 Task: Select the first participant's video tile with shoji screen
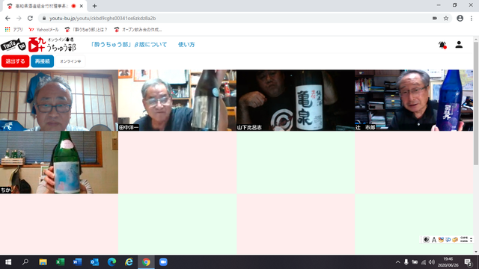59,100
